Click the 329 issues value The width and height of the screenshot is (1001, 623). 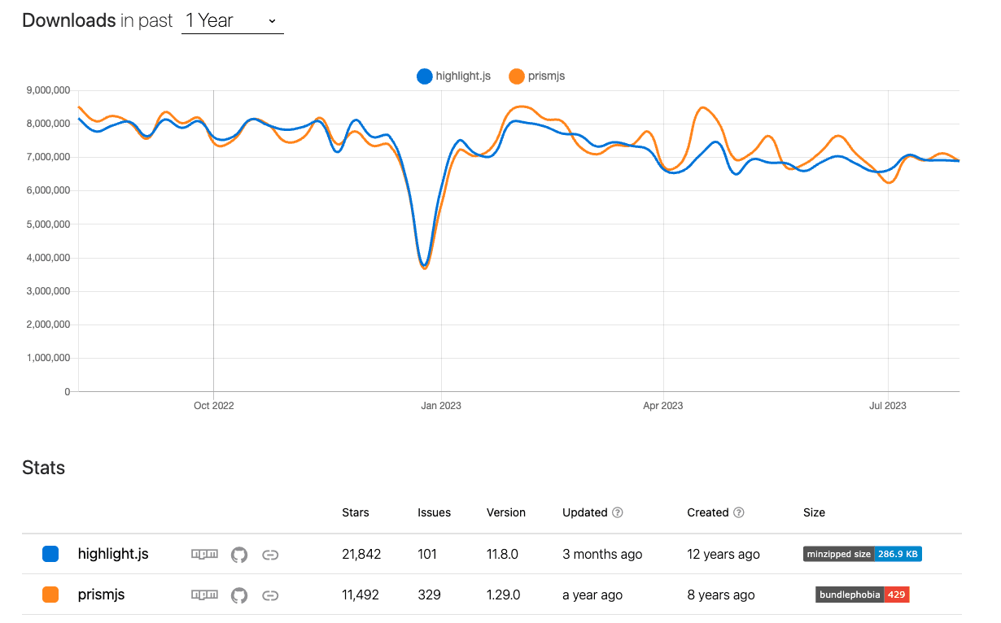(x=429, y=595)
